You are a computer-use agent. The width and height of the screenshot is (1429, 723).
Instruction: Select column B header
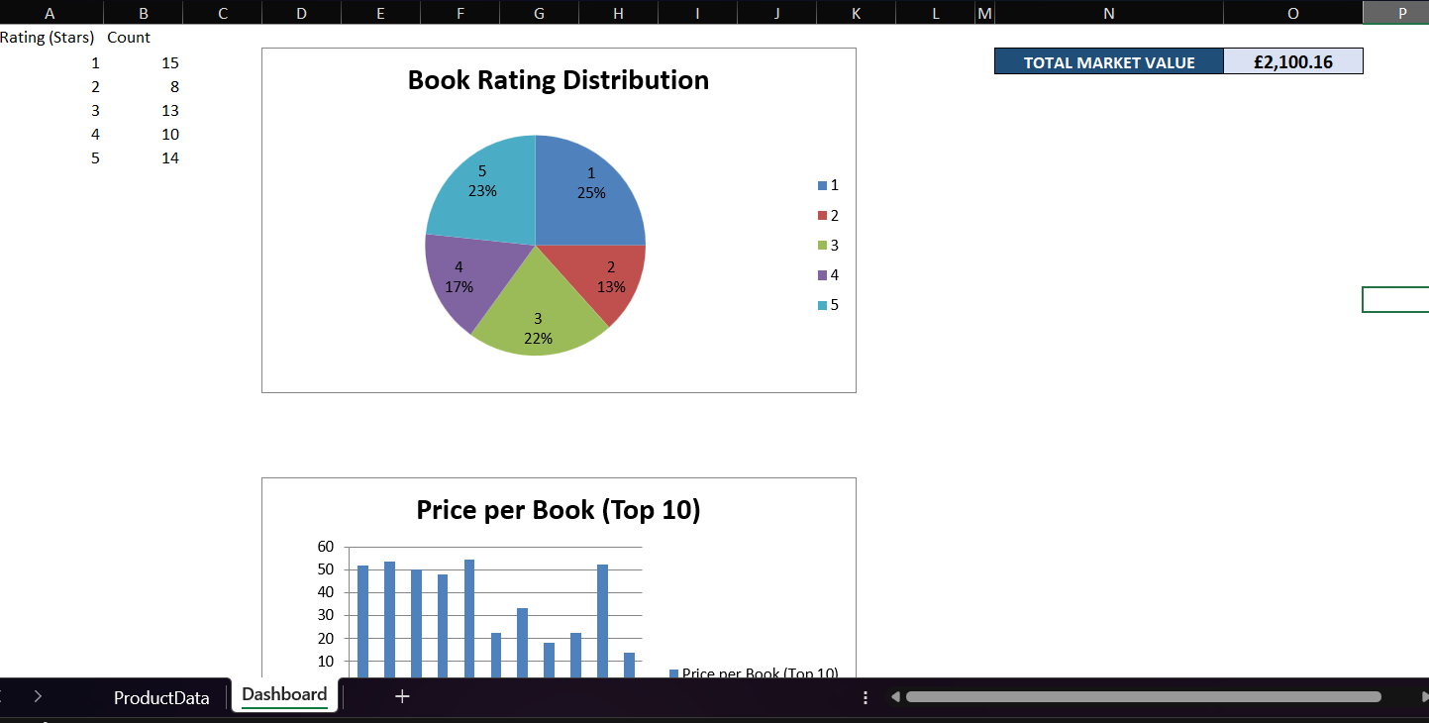144,13
